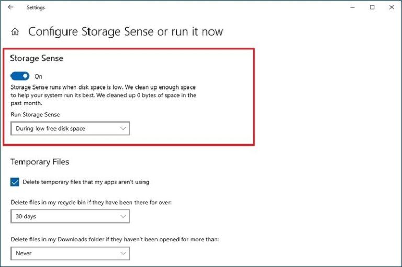Click the Configure Storage Sense page heading
The image size is (402, 267).
(126, 31)
